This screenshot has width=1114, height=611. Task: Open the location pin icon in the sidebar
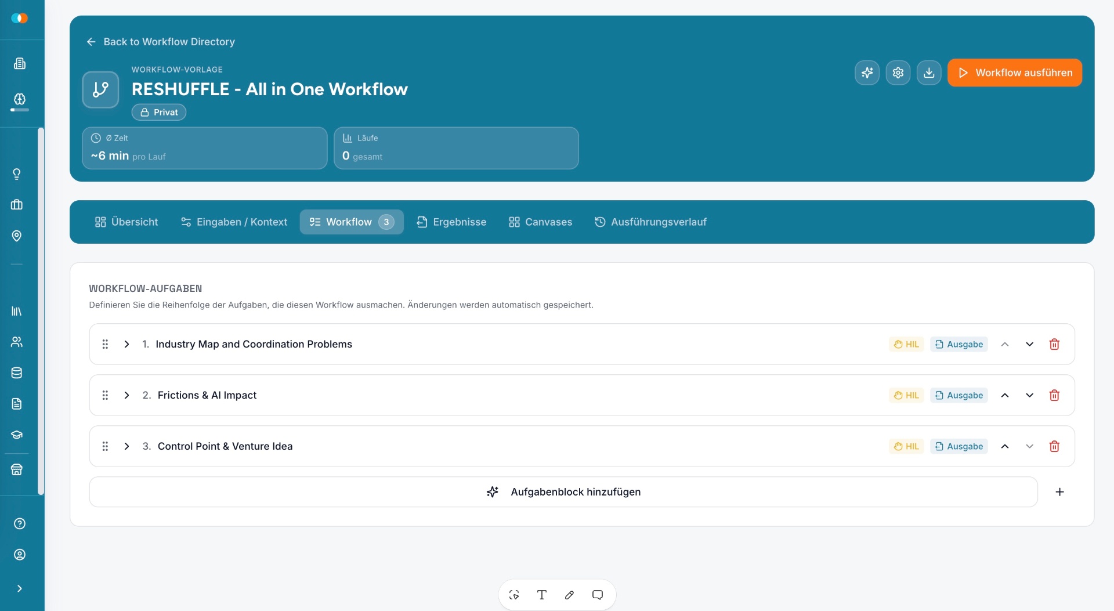pos(17,236)
